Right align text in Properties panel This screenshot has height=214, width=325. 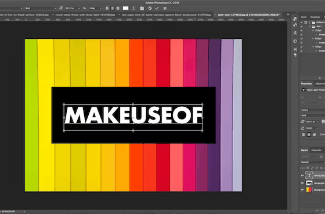coord(315,135)
